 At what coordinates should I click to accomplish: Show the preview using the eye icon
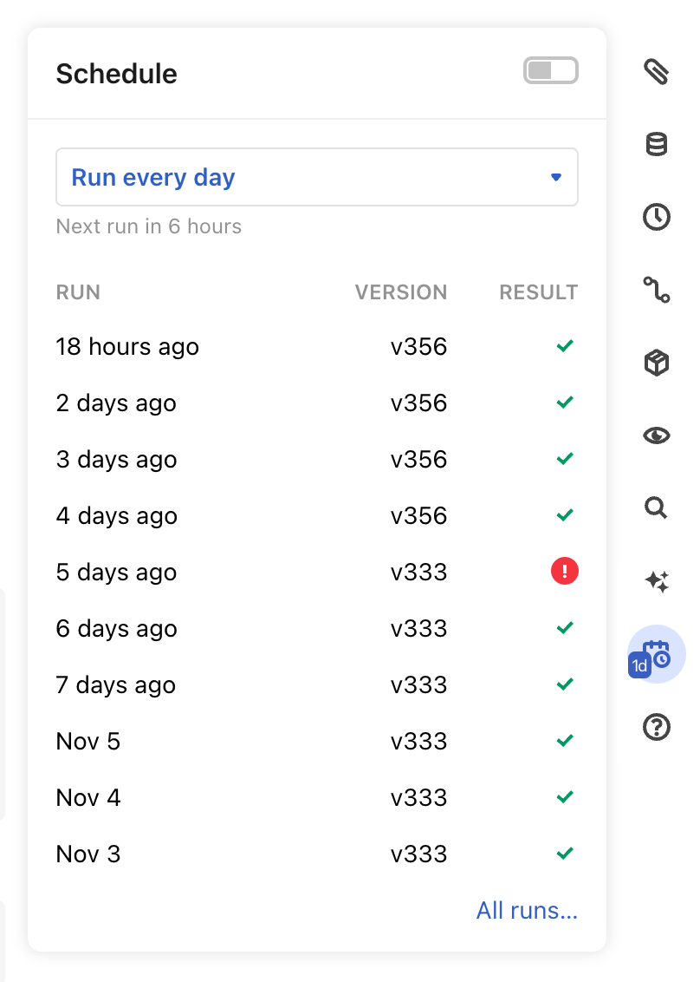click(x=656, y=435)
